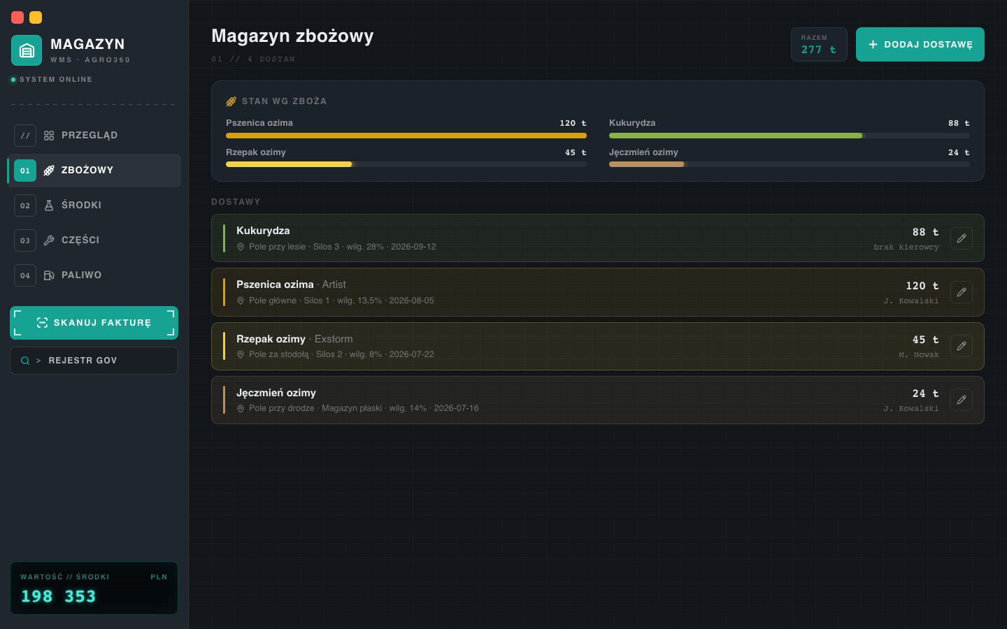
Task: Edit the Jęczmień ozimy delivery with pencil icon
Action: (962, 400)
